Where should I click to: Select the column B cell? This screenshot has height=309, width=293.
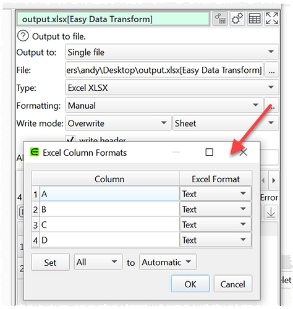(109, 209)
